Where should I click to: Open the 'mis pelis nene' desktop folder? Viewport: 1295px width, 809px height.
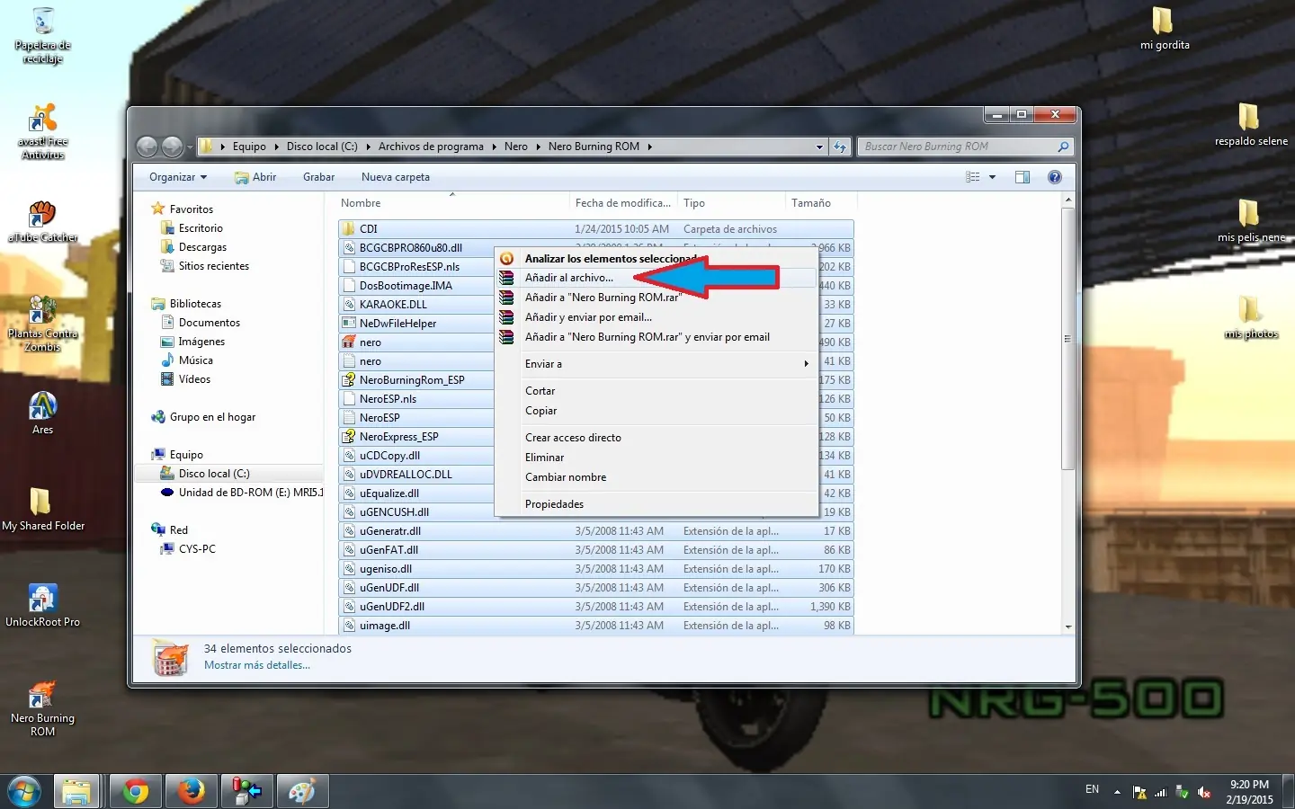(1251, 221)
